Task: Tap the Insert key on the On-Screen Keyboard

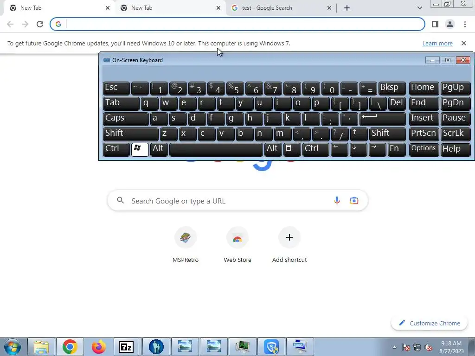Action: pyautogui.click(x=424, y=119)
